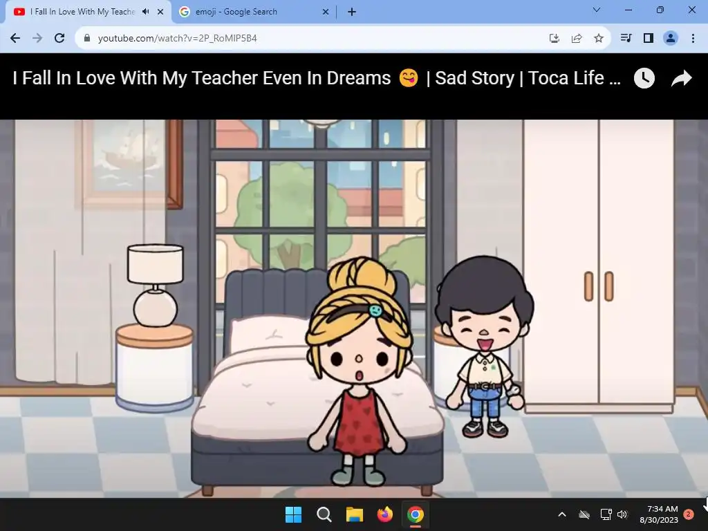Screen dimensions: 708x531
Task: Open Chrome three-dot menu
Action: pyautogui.click(x=693, y=39)
